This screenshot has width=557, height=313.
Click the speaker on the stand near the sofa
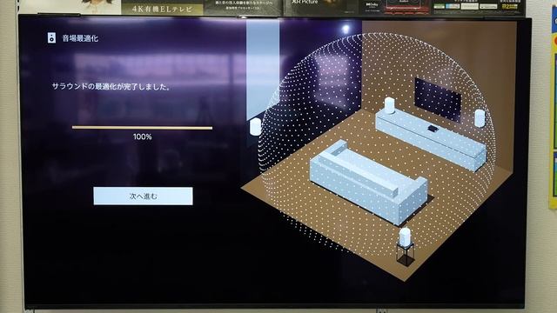(405, 237)
